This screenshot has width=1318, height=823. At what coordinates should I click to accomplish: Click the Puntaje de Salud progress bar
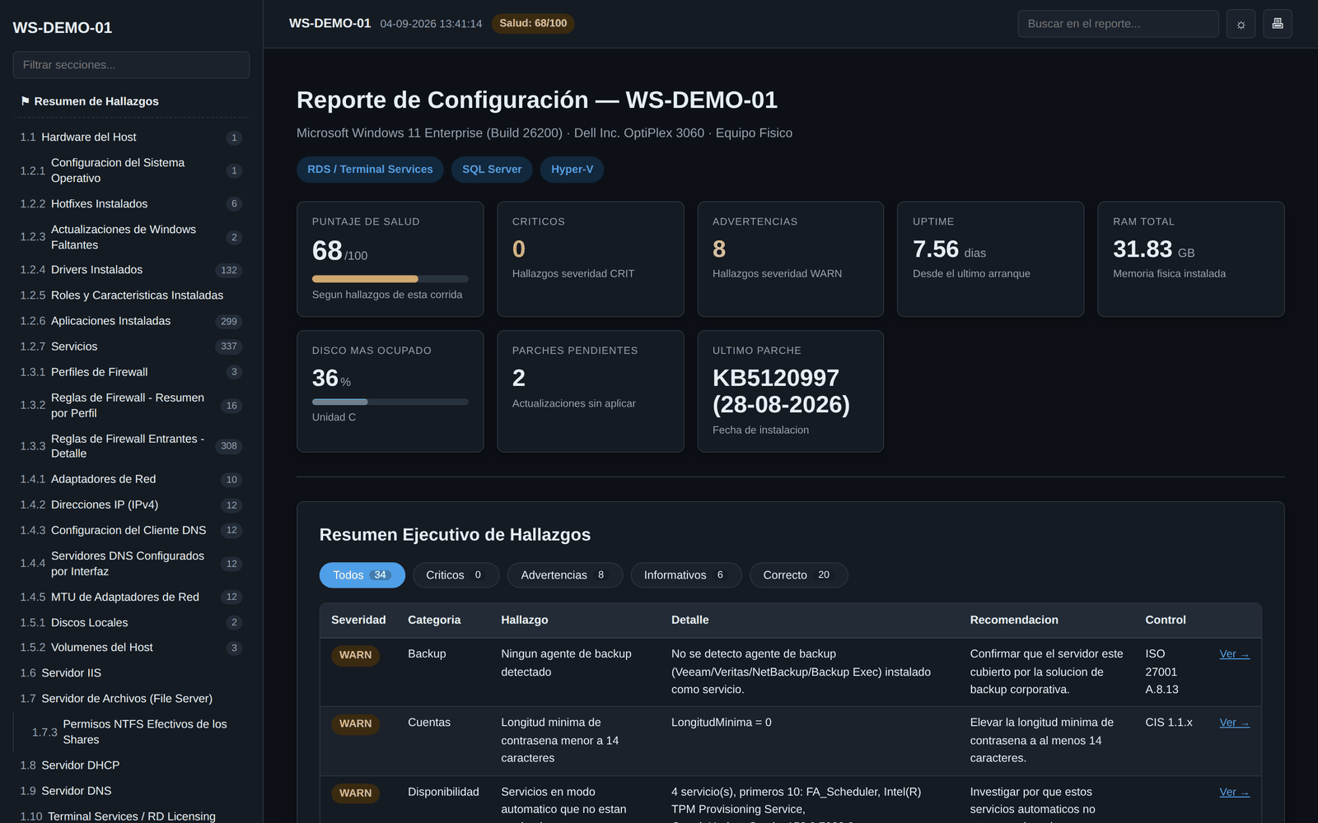coord(390,279)
